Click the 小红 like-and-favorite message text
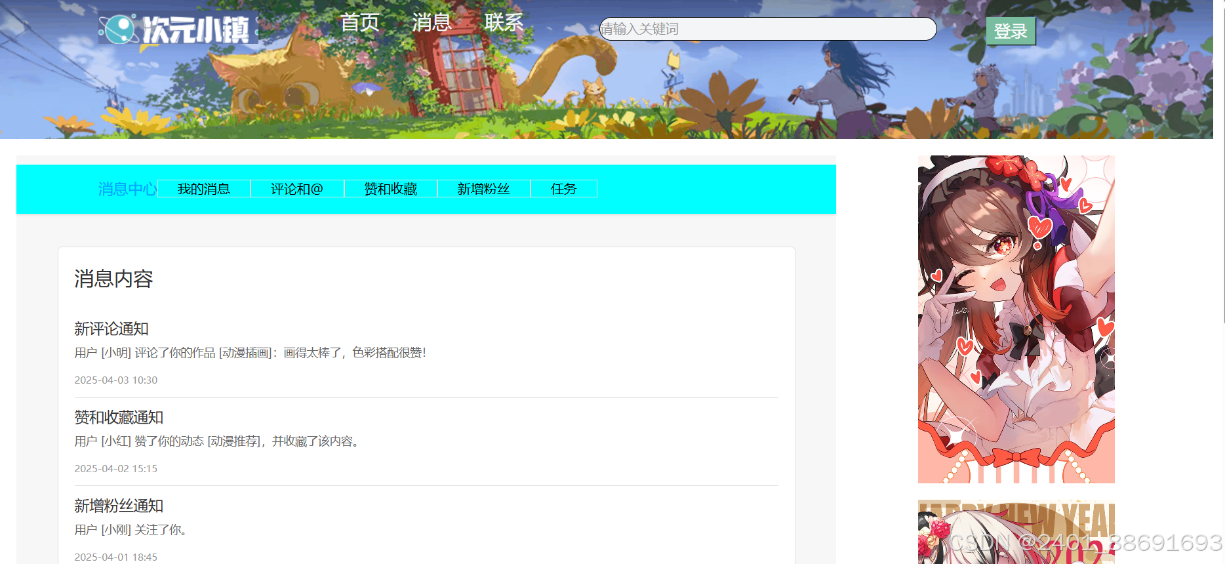The height and width of the screenshot is (564, 1225). click(x=217, y=441)
